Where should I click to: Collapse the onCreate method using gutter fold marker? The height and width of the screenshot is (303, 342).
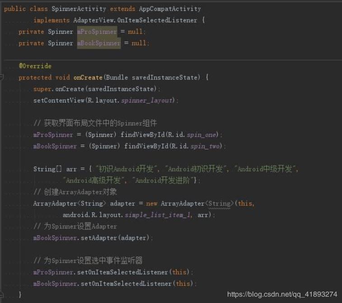click(1, 77)
